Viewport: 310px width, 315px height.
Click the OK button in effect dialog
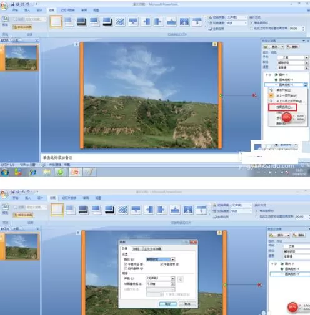coord(168,304)
